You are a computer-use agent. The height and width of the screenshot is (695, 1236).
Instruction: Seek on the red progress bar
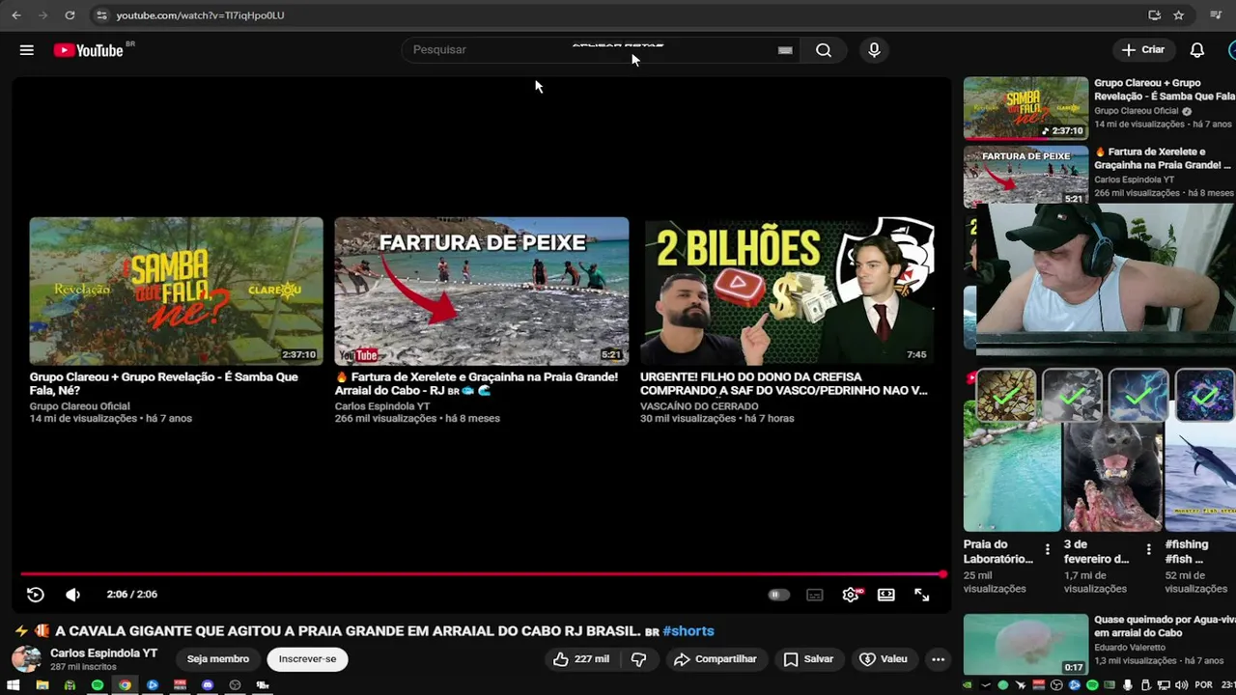coord(482,574)
